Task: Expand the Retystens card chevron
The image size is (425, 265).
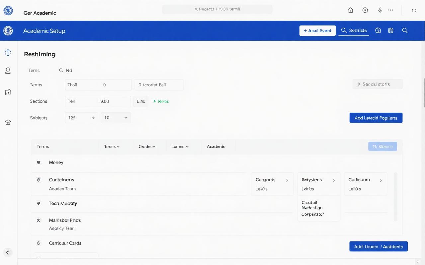Action: pos(334,181)
